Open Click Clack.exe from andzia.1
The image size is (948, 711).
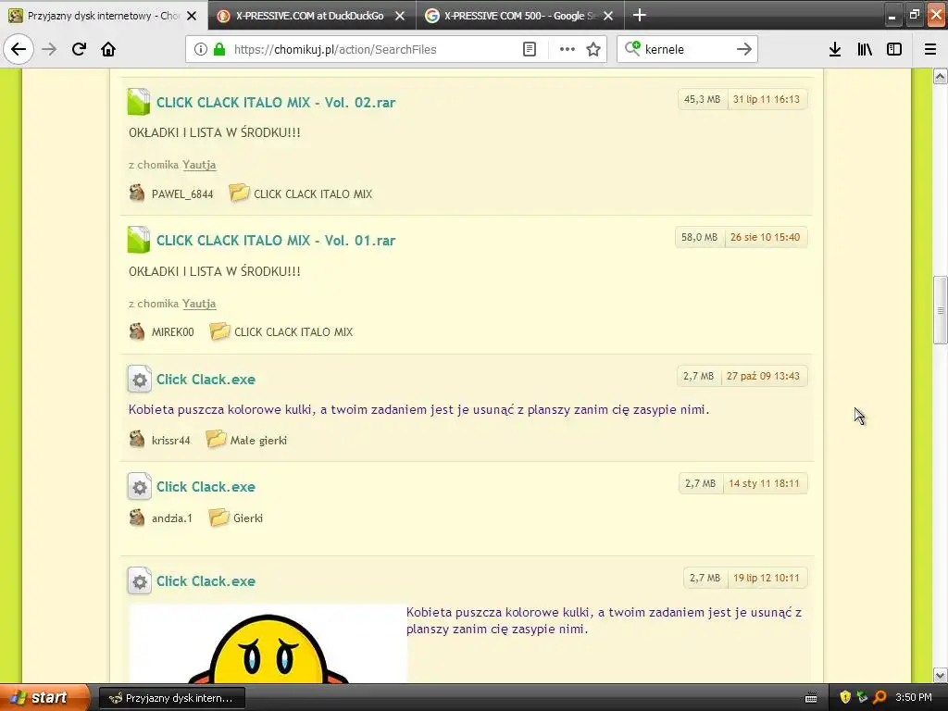coord(206,487)
